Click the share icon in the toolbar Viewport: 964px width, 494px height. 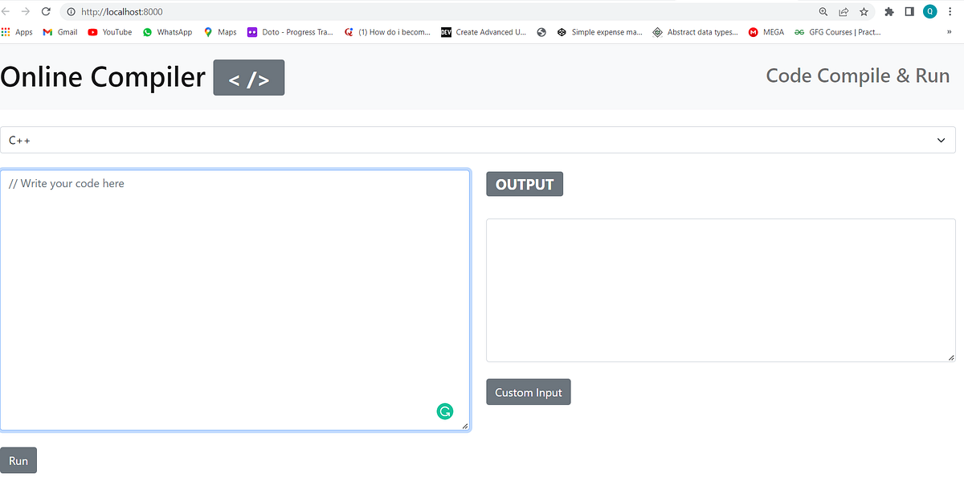tap(843, 12)
